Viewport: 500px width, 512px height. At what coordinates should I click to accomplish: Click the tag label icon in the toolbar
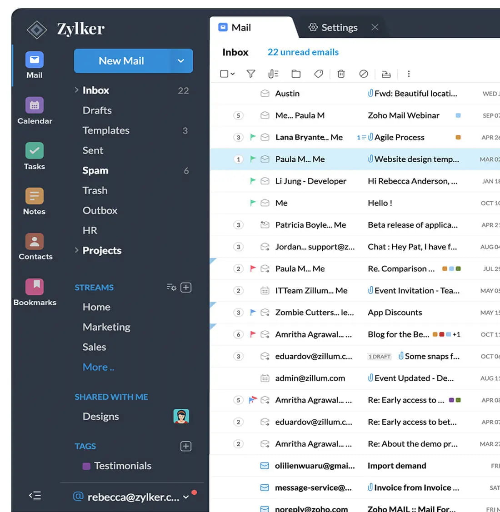click(x=319, y=74)
